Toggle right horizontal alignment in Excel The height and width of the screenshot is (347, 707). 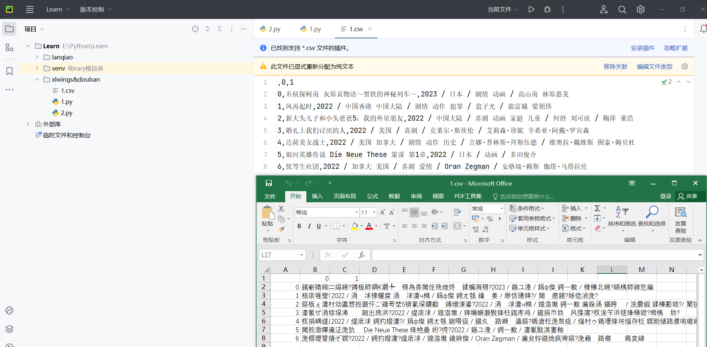pos(424,226)
